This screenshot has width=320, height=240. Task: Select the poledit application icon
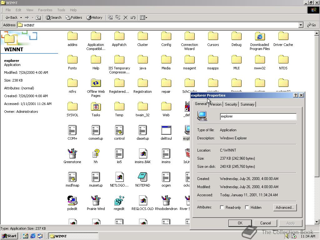(72, 201)
